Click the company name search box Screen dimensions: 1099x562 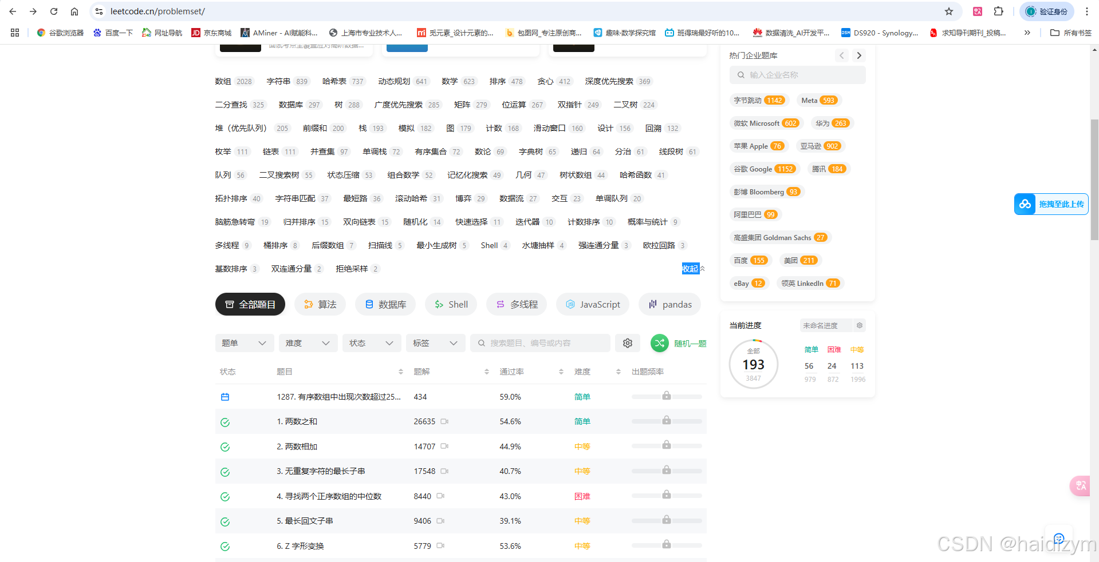(x=797, y=75)
